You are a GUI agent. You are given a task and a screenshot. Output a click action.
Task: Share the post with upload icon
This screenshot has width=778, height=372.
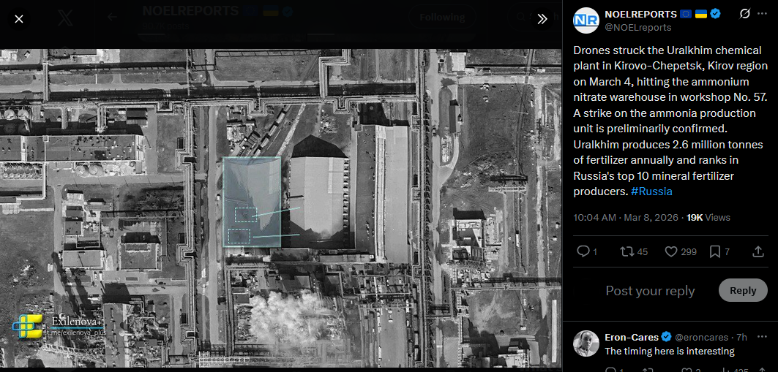coord(758,251)
